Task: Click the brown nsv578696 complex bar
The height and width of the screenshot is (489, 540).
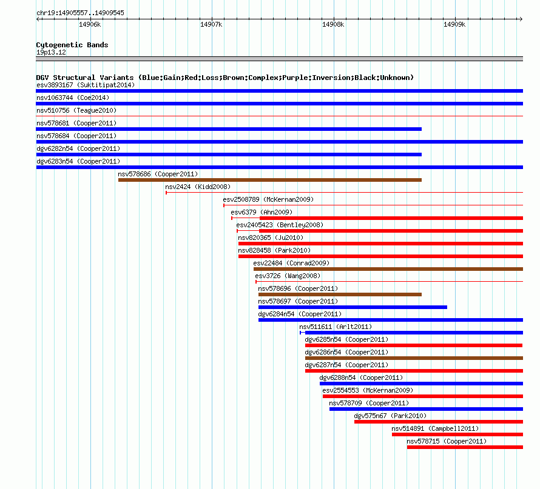Action: (x=340, y=294)
